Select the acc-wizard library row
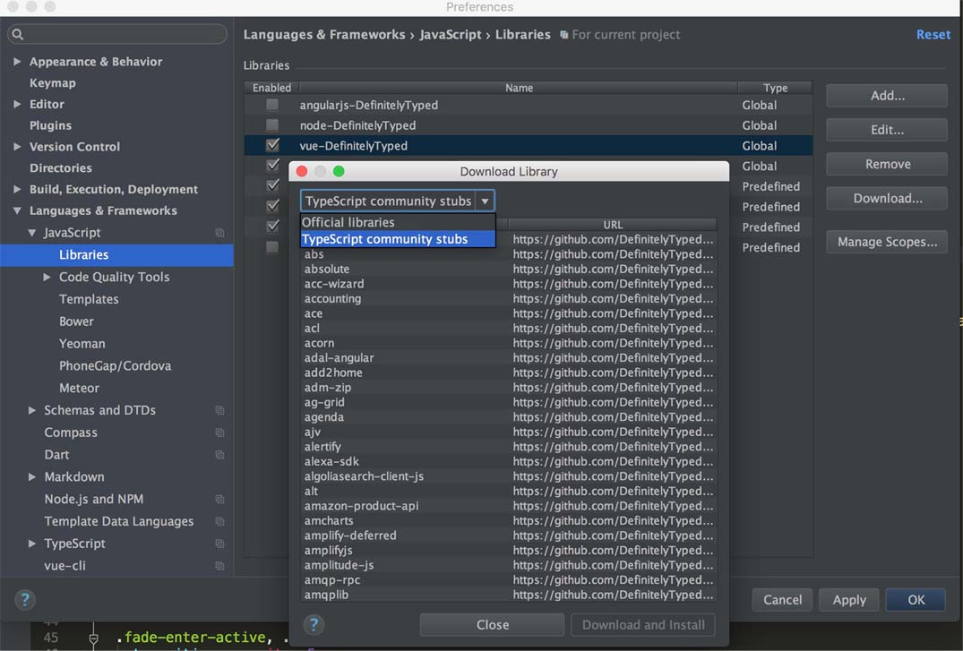 pyautogui.click(x=508, y=284)
